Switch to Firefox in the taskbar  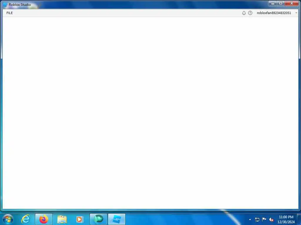click(44, 219)
